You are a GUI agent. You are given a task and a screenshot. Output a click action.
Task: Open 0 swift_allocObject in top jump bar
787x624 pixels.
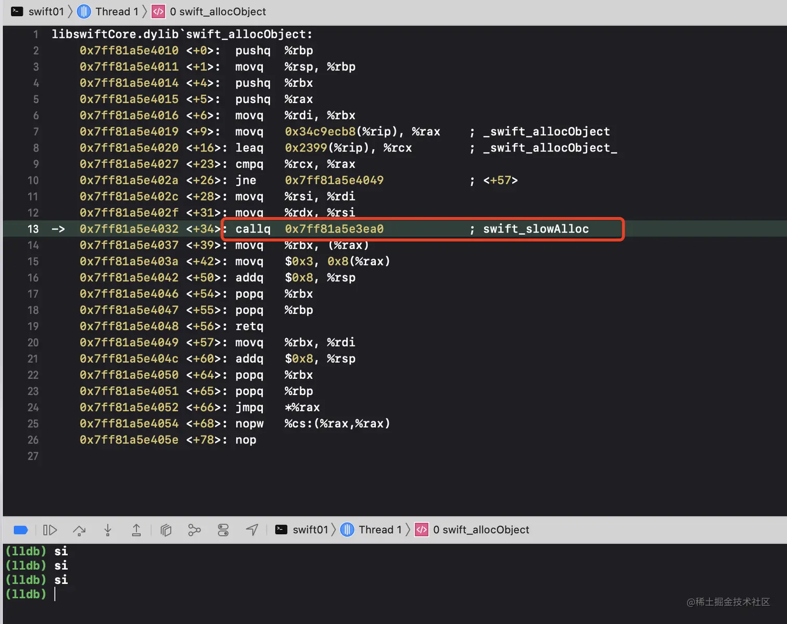click(x=218, y=11)
